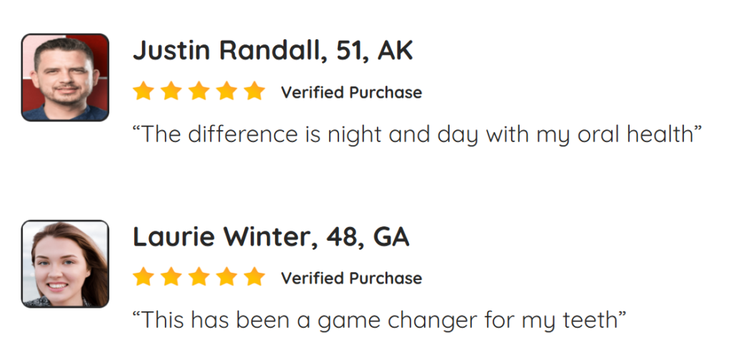Click the "night and day" oral health quote
Image resolution: width=731 pixels, height=350 pixels.
[x=418, y=134]
